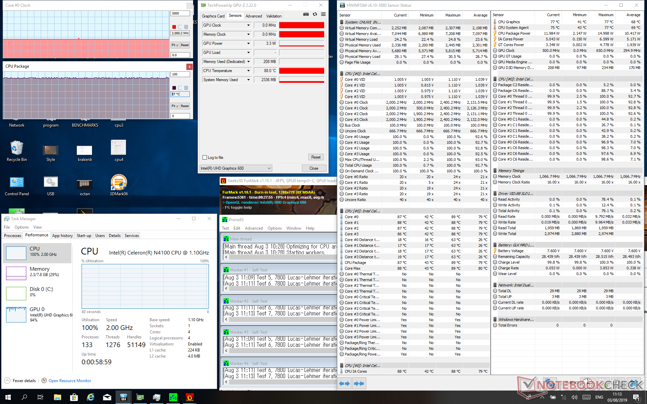
Task: Open Task View from the taskbar
Action: 40,397
